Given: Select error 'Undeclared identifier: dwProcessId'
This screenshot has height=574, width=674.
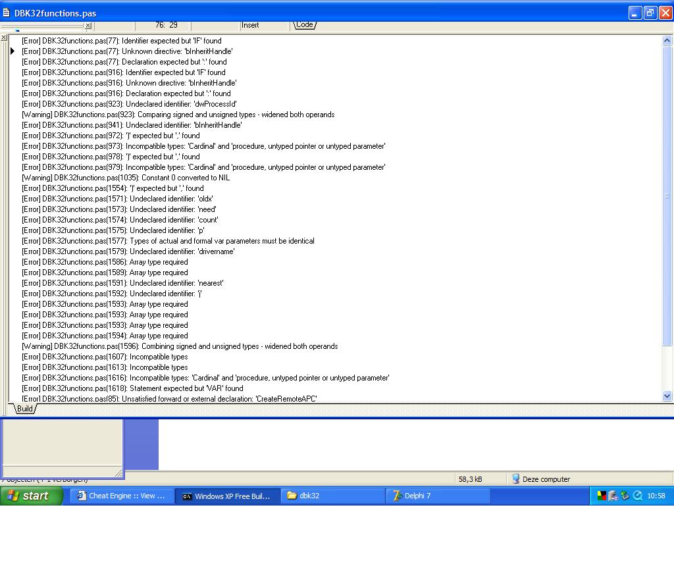Looking at the screenshot, I should tap(129, 104).
